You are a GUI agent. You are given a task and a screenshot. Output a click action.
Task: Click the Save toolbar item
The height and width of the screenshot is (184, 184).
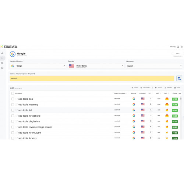tap(177, 88)
